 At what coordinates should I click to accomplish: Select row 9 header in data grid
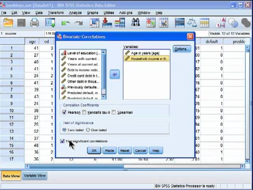pyautogui.click(x=12, y=104)
